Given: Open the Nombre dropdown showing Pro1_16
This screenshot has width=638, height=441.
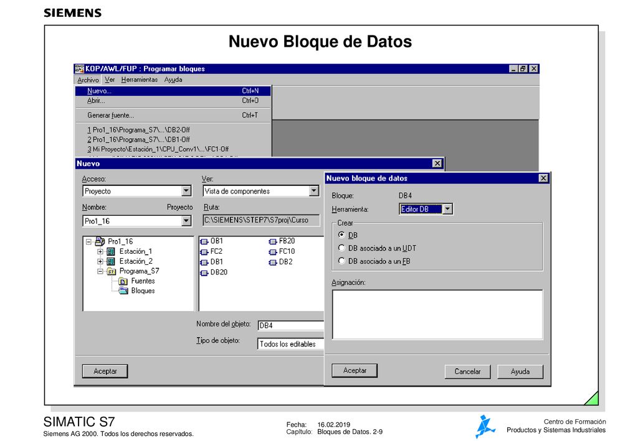Looking at the screenshot, I should point(186,221).
